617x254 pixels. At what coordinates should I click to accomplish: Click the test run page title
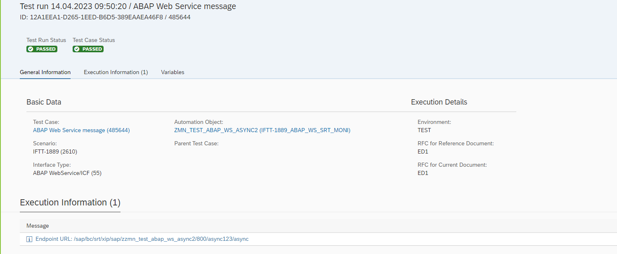(128, 7)
